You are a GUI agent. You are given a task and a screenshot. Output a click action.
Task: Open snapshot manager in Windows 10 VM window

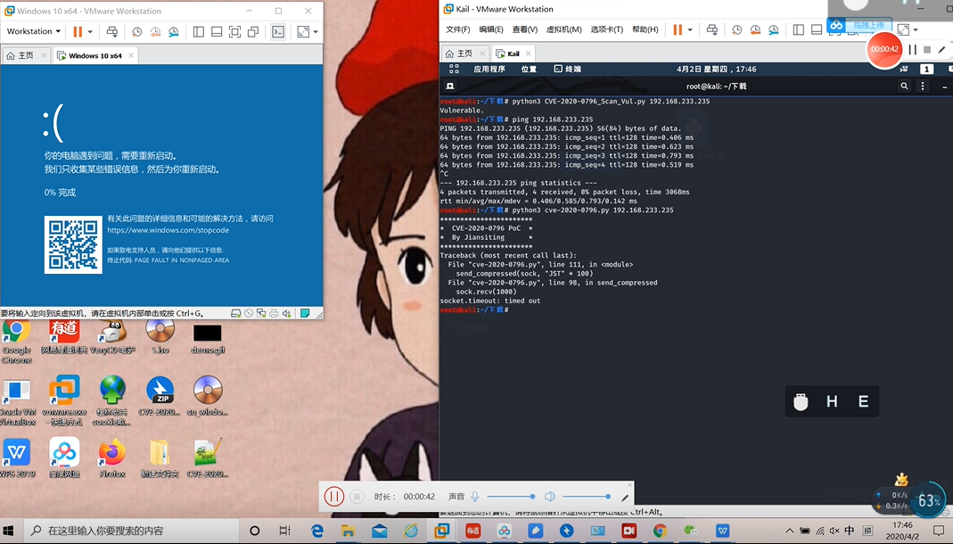[174, 31]
